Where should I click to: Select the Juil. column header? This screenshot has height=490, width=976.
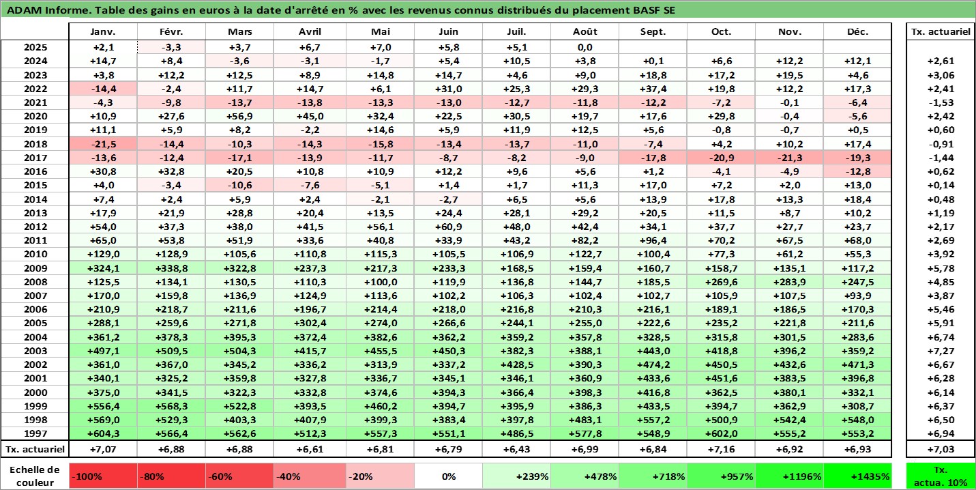[x=516, y=32]
